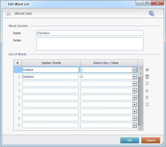Move selected row to top
Image resolution: width=166 pixels, height=147 pixels.
147,83
